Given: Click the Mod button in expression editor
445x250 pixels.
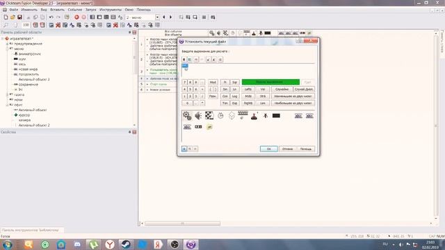Looking at the screenshot, I should 213,82.
